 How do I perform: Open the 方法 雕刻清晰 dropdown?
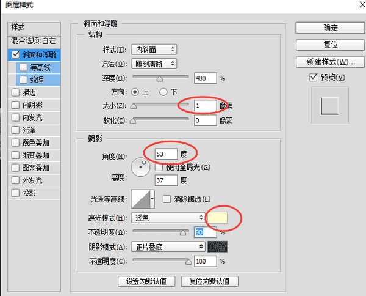154,64
